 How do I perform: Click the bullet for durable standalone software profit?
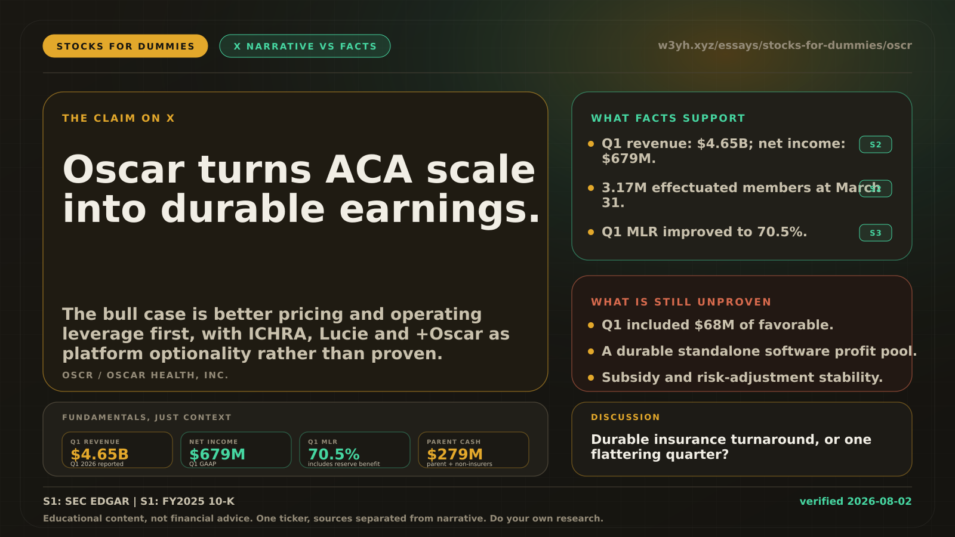point(752,351)
